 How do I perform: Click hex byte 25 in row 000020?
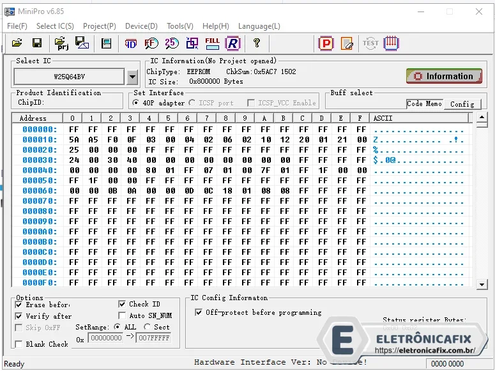click(x=74, y=149)
